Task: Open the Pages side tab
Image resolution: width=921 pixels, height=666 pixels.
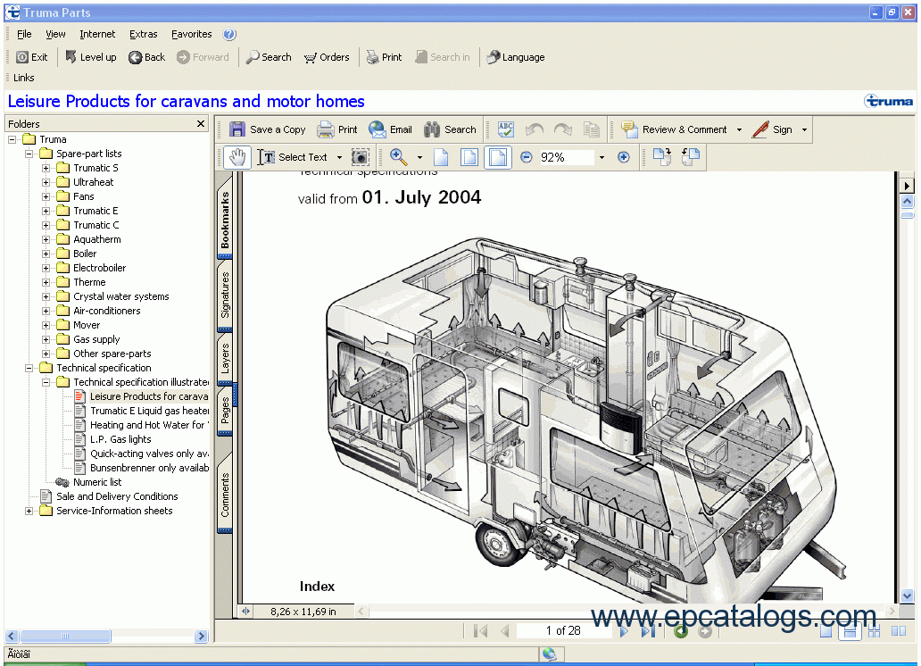Action: (x=225, y=411)
